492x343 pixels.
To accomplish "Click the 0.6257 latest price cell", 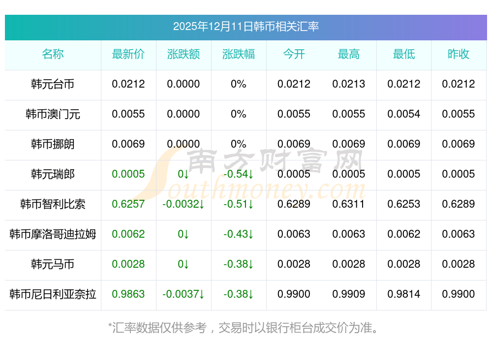I will coord(128,204).
